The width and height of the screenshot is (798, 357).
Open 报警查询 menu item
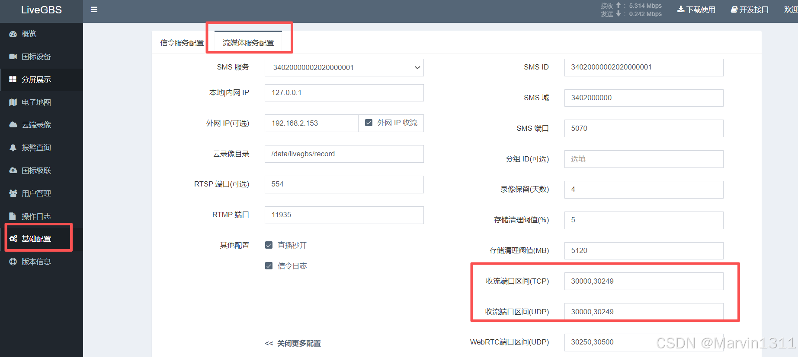(42, 148)
